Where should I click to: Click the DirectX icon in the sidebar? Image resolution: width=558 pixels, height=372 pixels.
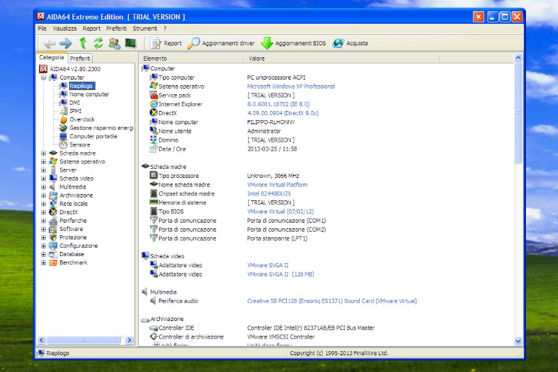(x=53, y=212)
